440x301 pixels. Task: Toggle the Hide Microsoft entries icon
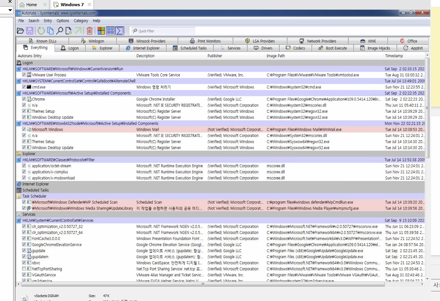[x=101, y=31]
